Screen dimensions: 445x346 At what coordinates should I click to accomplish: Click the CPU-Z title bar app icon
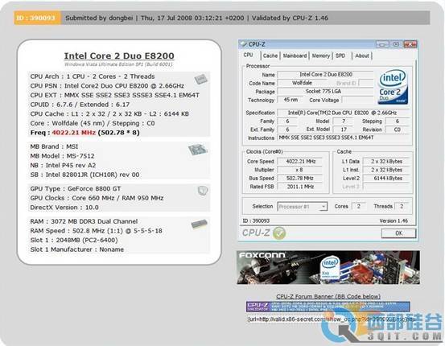coord(243,44)
